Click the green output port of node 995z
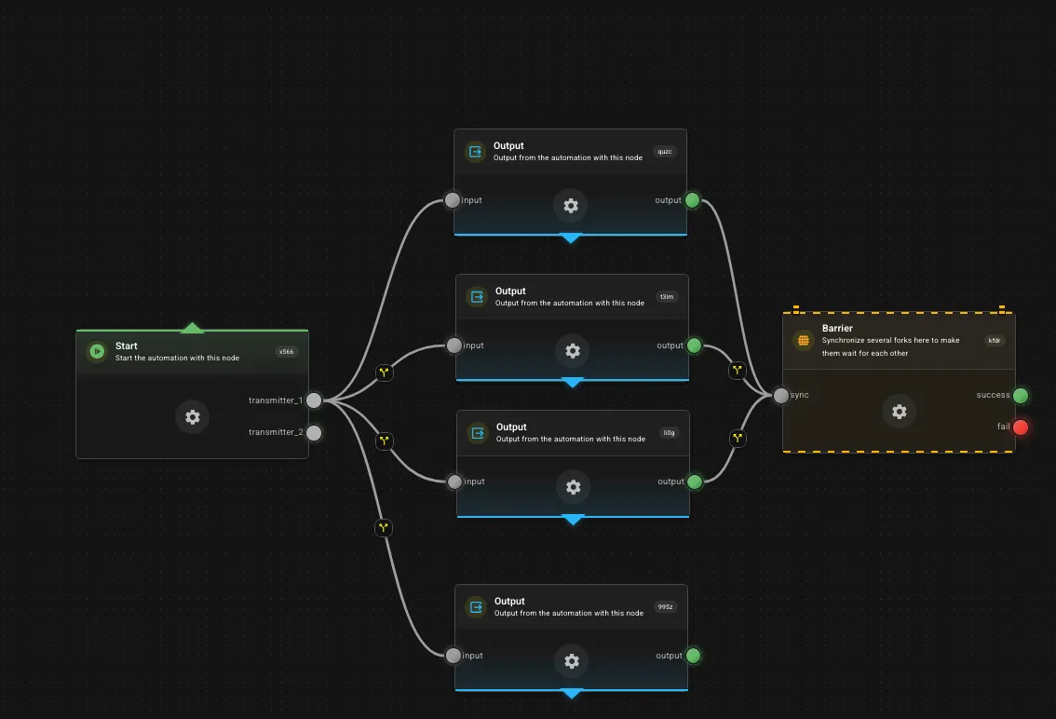Screen dimensions: 1056x719 (x=693, y=656)
